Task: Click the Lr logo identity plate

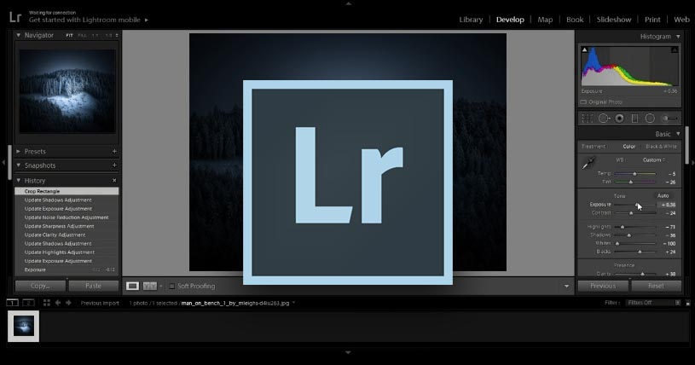Action: click(15, 17)
